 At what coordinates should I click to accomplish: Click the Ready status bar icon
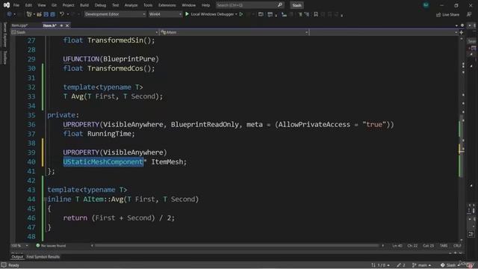point(4,265)
